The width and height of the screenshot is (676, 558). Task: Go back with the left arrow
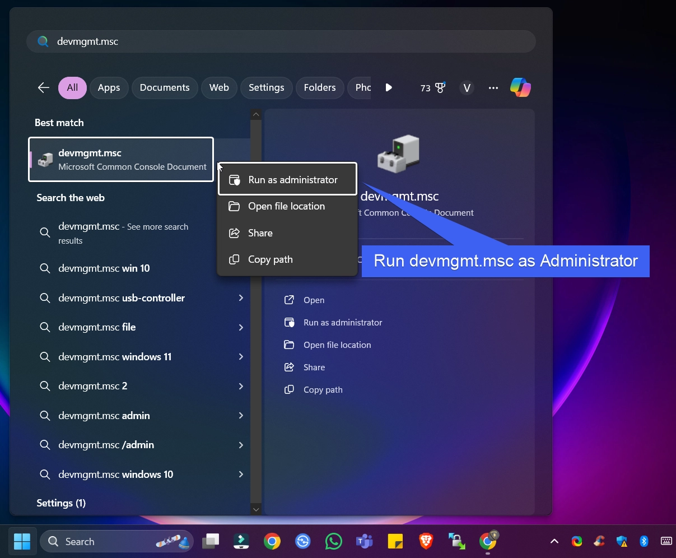click(x=43, y=87)
